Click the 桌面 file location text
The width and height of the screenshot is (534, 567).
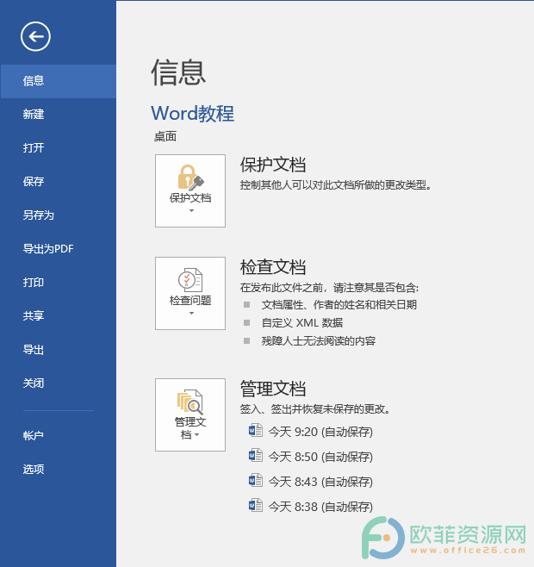[165, 137]
